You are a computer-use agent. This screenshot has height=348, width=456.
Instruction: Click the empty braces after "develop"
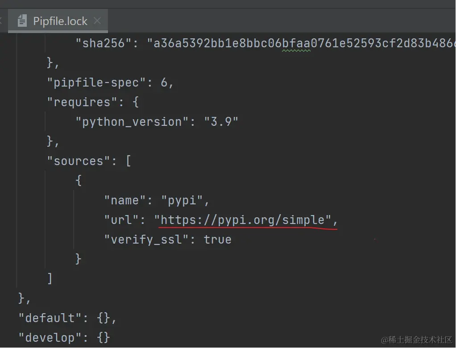click(x=103, y=337)
